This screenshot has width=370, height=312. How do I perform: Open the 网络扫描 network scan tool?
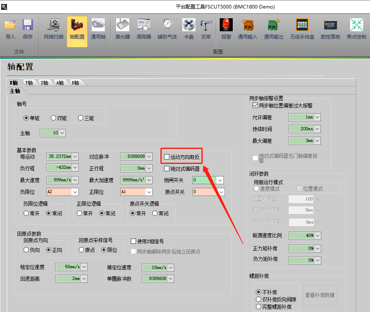[x=53, y=26]
